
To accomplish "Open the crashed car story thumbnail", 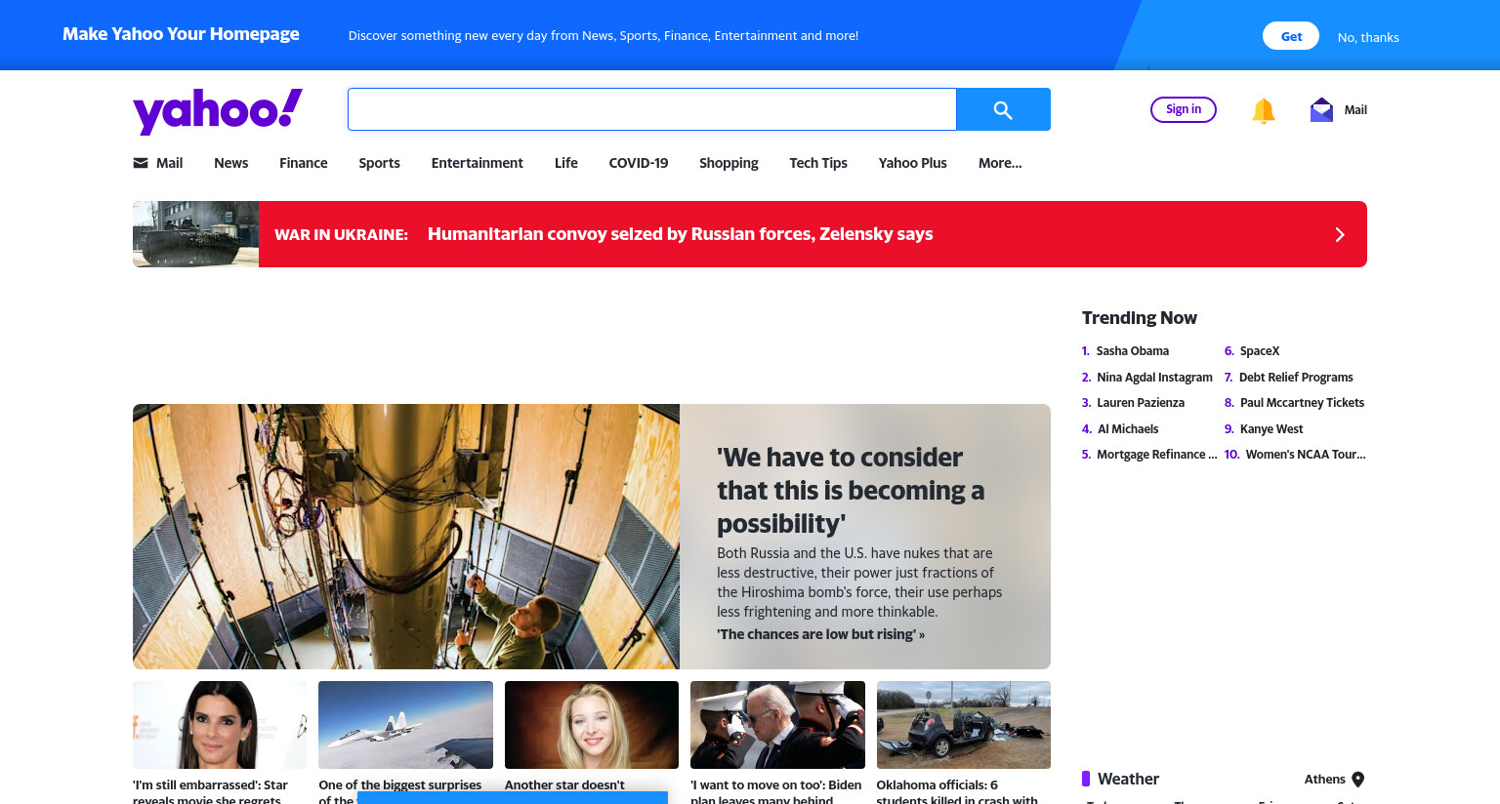I will click(x=964, y=725).
